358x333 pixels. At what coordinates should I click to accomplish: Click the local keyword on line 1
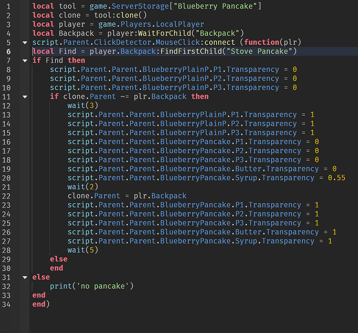pyautogui.click(x=43, y=6)
